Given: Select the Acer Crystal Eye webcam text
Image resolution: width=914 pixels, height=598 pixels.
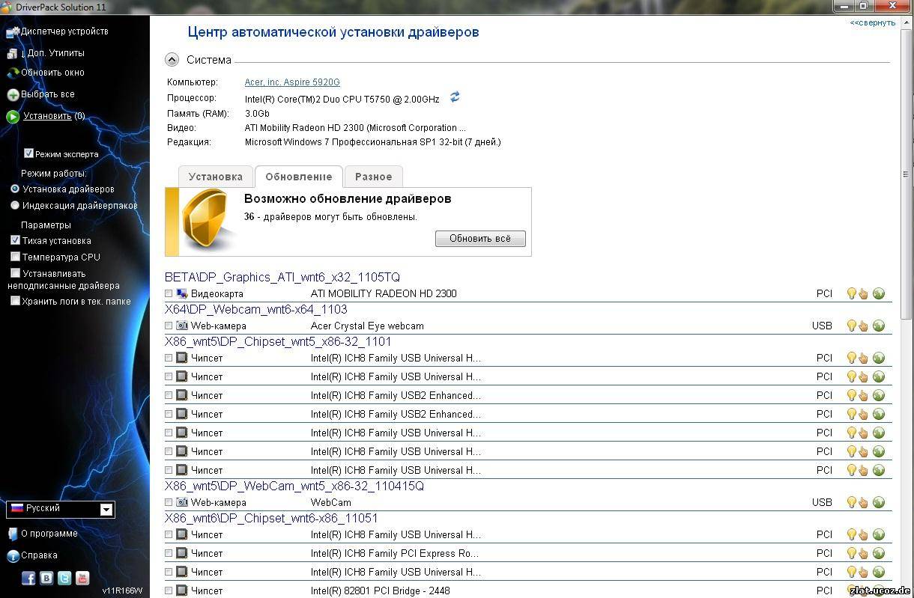Looking at the screenshot, I should point(367,326).
